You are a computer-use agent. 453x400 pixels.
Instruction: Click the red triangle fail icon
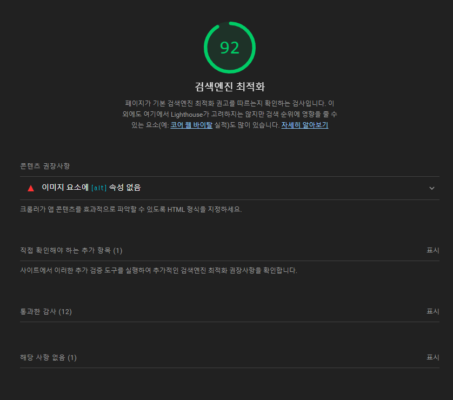coord(31,188)
